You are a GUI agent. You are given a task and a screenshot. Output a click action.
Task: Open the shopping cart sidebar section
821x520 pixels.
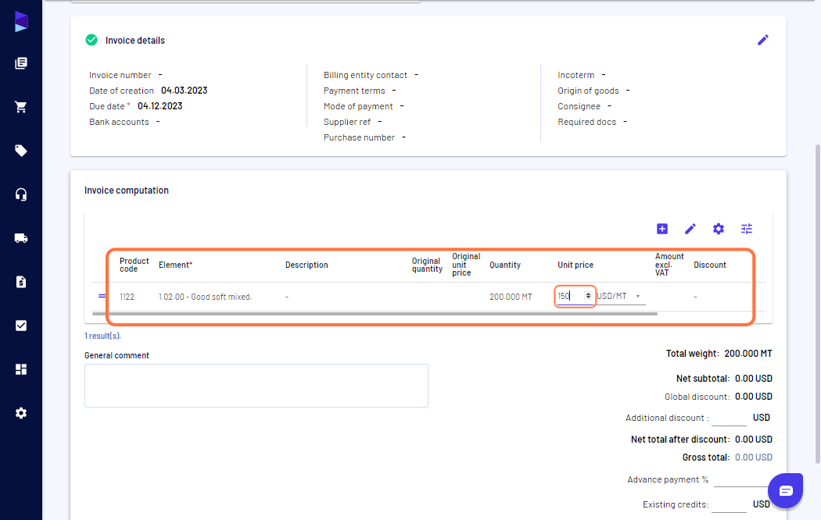(x=21, y=107)
